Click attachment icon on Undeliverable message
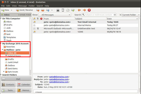141x94 pixels. pos(38,28)
